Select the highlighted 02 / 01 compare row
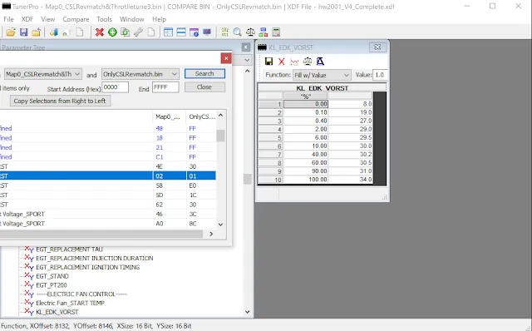532x331 pixels. pos(107,175)
